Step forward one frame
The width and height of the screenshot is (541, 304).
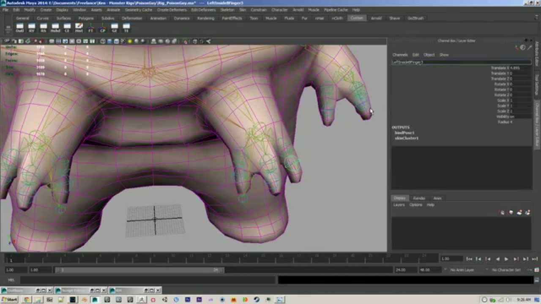525,259
